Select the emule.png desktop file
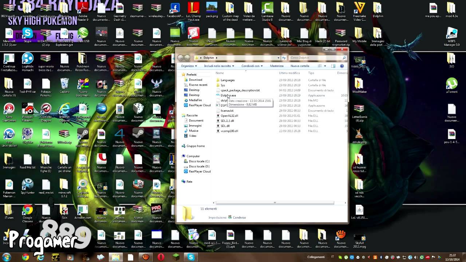466x262 pixels. [x=359, y=136]
